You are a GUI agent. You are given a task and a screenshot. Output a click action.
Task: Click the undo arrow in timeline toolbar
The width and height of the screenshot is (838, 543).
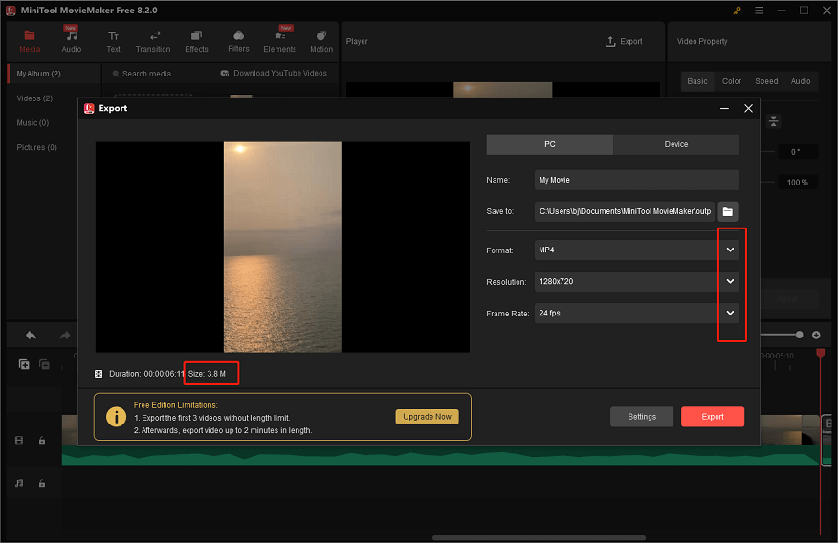(31, 336)
